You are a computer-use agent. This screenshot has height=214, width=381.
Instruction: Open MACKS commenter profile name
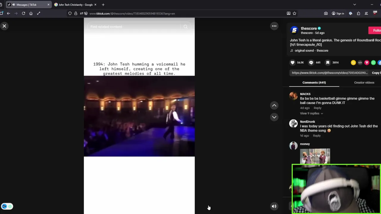tap(305, 94)
